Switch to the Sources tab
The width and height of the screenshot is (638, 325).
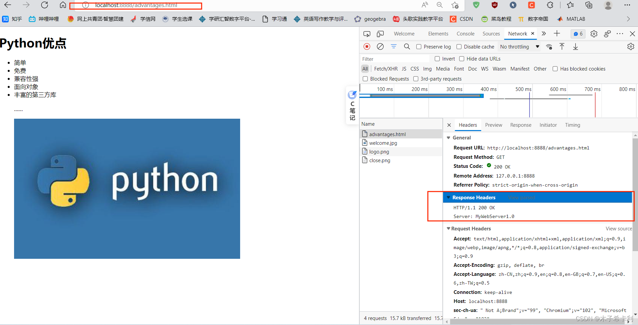pyautogui.click(x=491, y=34)
